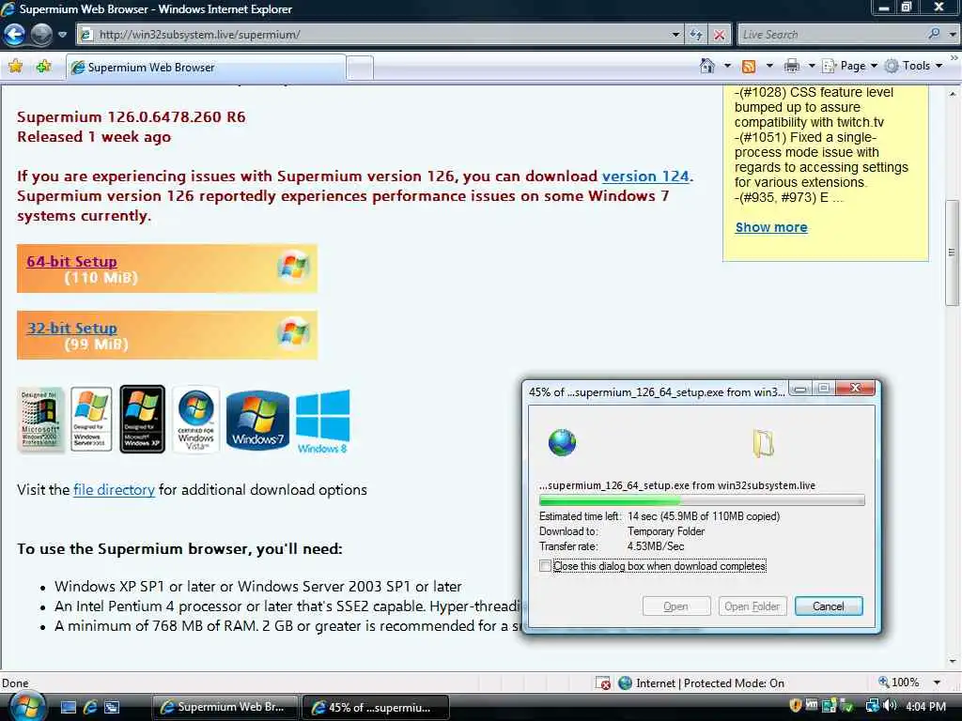Open the Tools menu
962x721 pixels.
pos(913,66)
